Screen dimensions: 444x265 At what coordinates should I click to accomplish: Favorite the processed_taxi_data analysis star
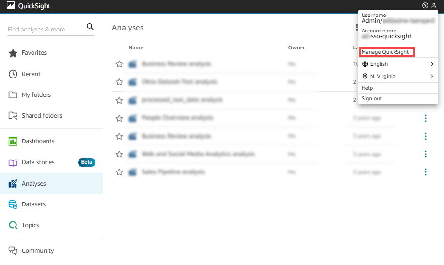tap(119, 100)
